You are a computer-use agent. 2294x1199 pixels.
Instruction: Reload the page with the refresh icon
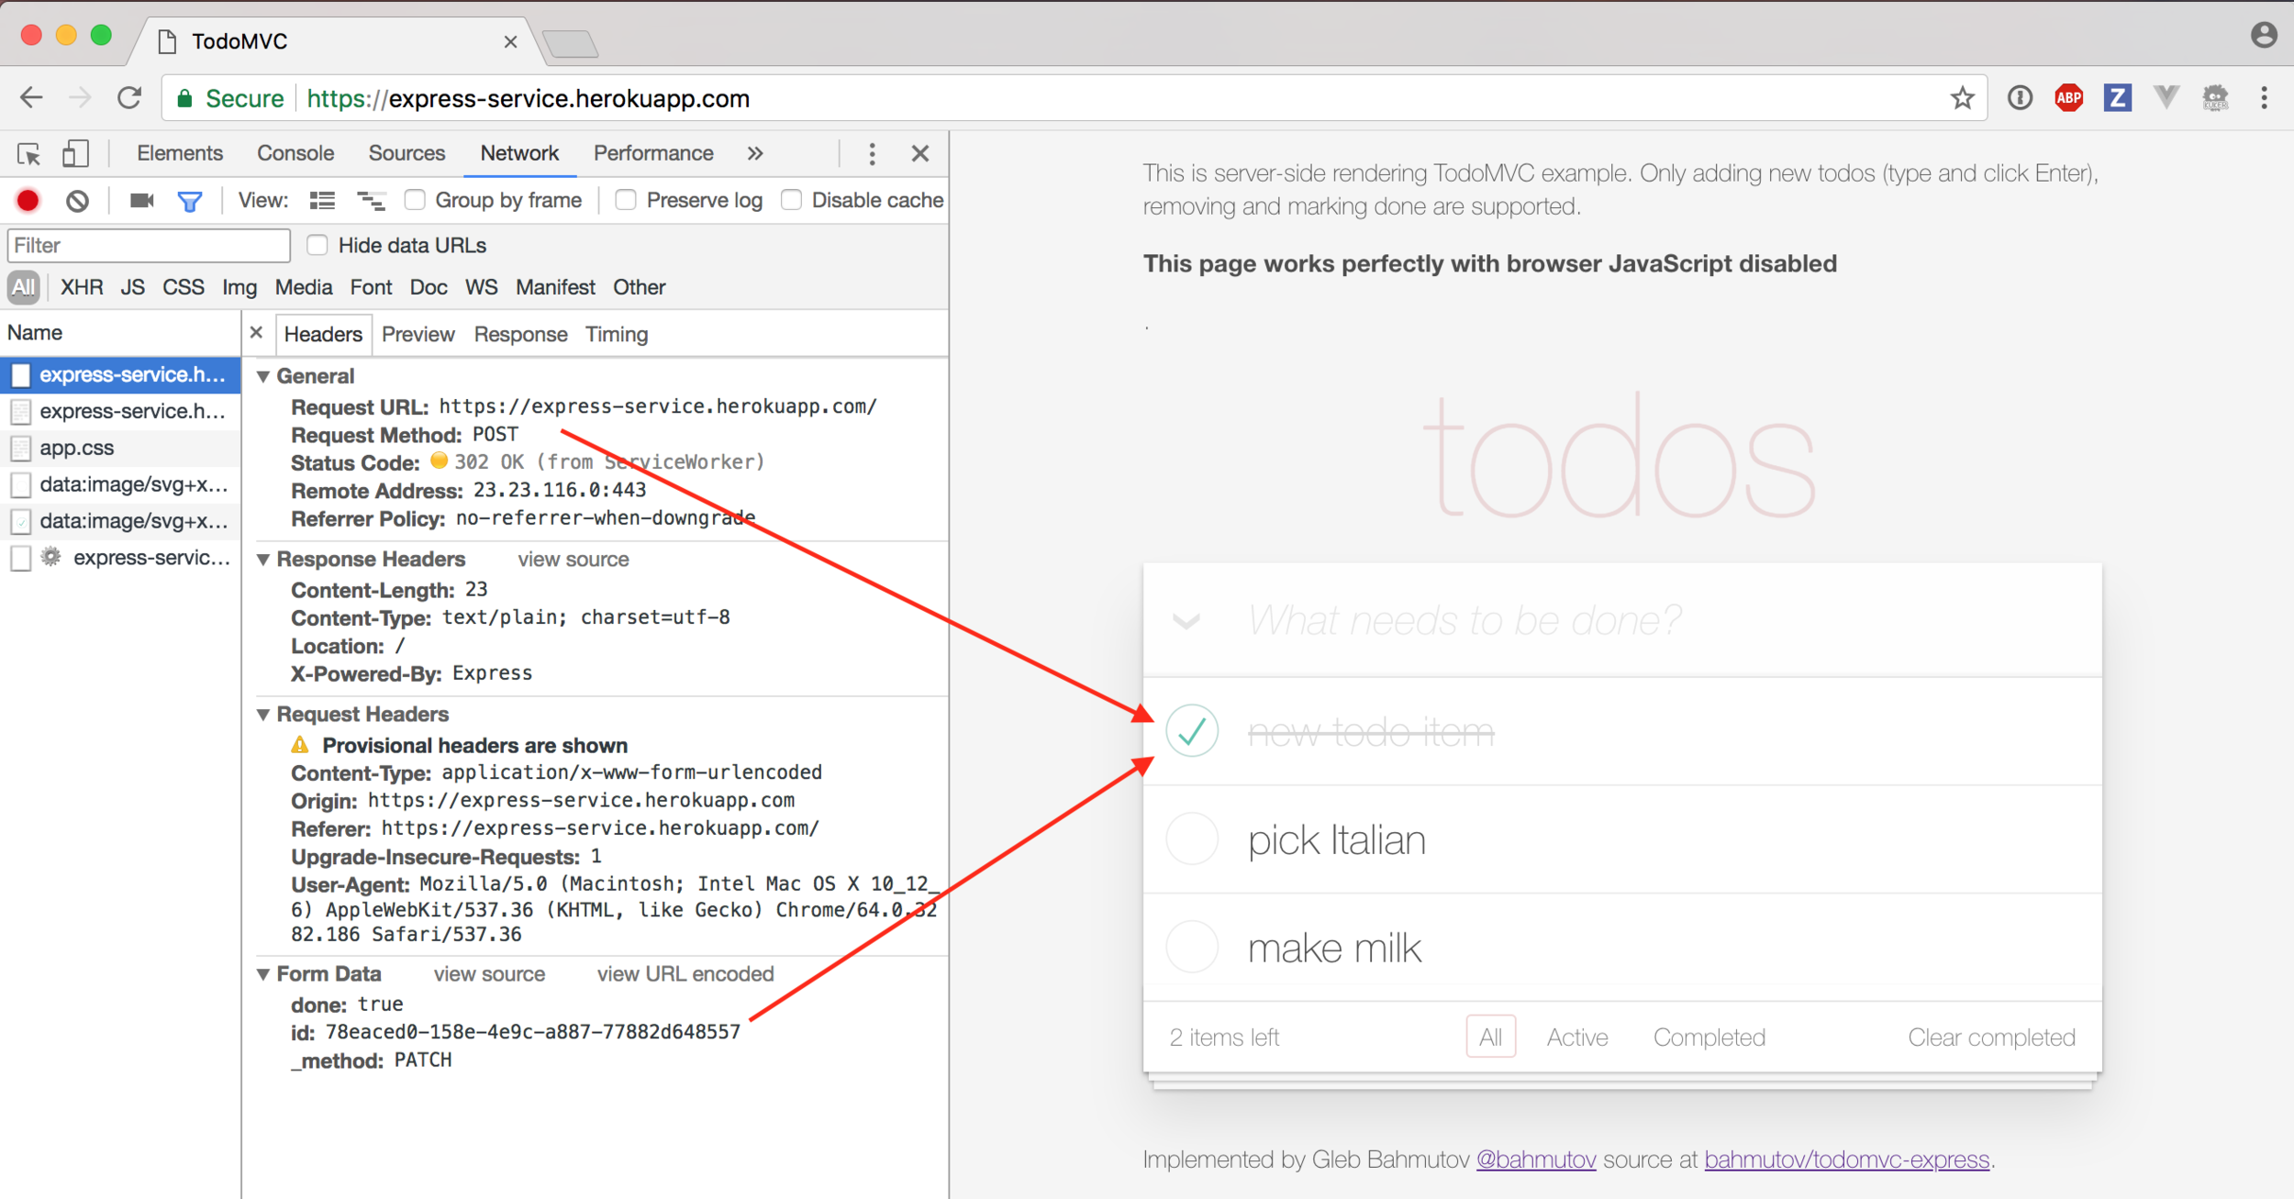(129, 98)
